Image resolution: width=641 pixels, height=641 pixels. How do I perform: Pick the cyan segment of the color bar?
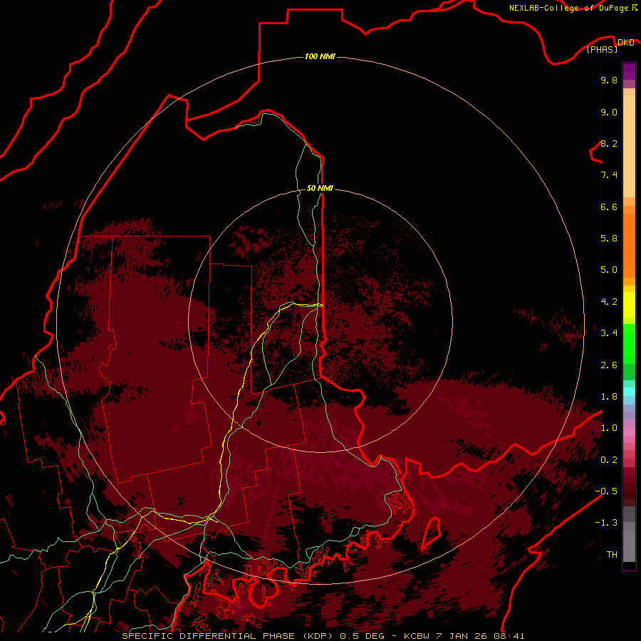click(x=629, y=391)
